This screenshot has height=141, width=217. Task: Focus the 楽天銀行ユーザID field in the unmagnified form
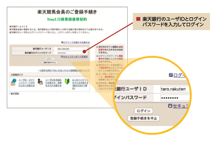click(70, 49)
